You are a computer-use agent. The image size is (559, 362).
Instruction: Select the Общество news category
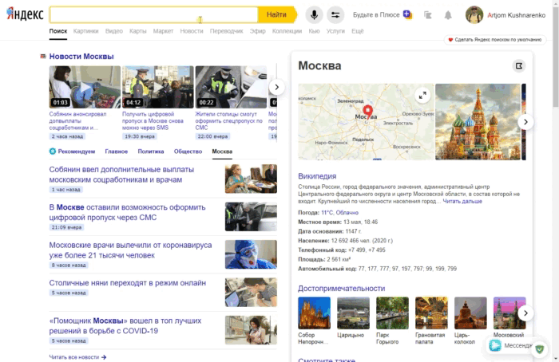(188, 151)
